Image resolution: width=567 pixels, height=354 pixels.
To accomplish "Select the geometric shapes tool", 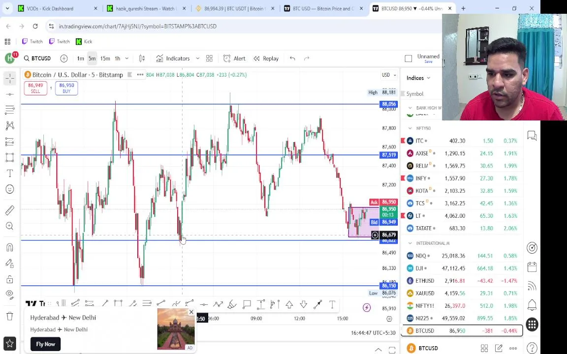I will 10,157.
